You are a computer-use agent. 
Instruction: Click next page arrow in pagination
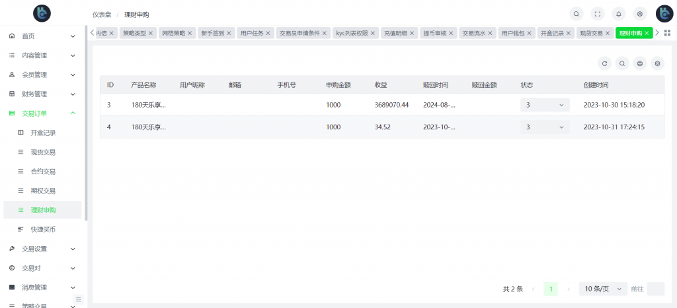(568, 289)
